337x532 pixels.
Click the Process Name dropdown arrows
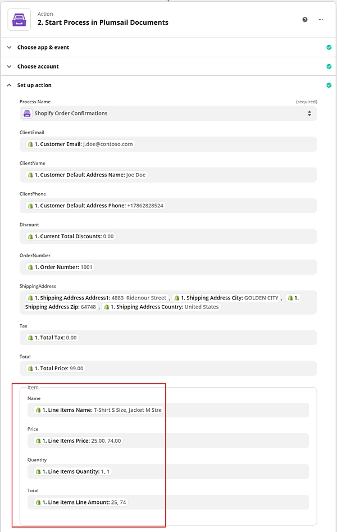click(309, 113)
